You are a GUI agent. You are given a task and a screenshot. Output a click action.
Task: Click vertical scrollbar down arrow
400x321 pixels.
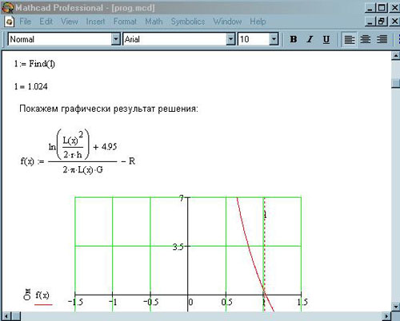pyautogui.click(x=396, y=307)
